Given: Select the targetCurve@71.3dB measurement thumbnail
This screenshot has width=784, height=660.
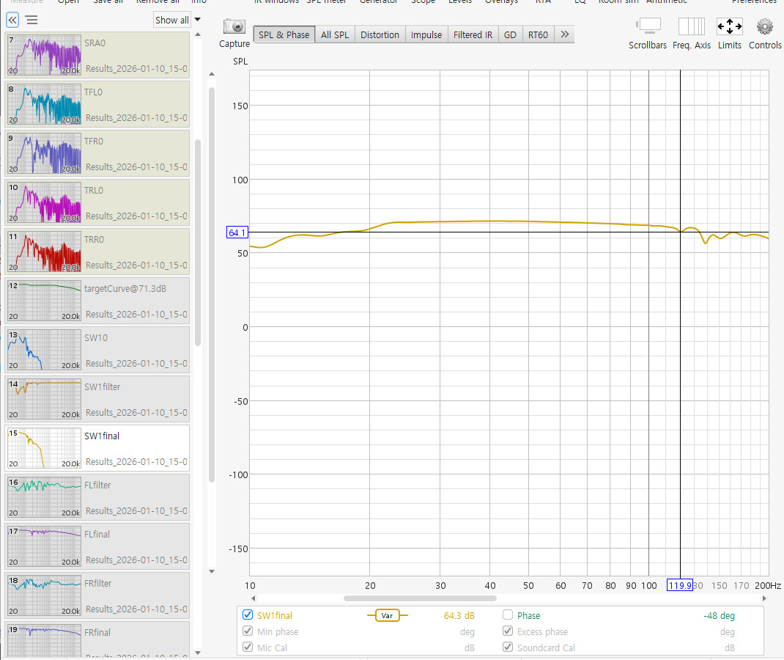Looking at the screenshot, I should [44, 301].
